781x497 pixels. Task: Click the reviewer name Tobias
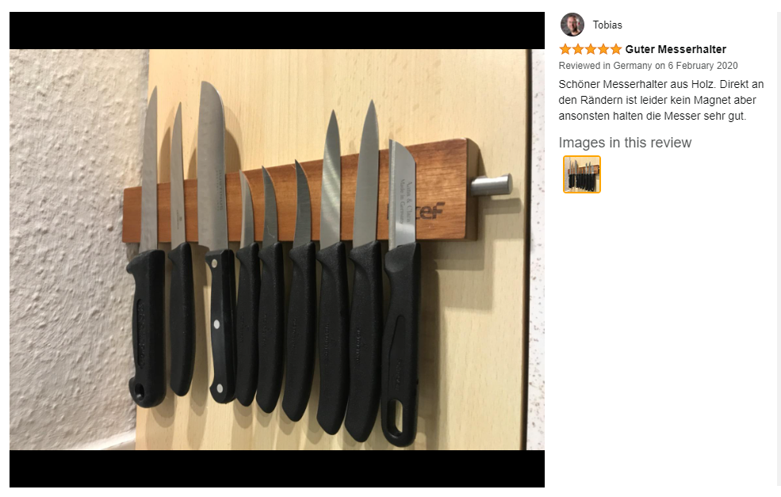tap(607, 25)
